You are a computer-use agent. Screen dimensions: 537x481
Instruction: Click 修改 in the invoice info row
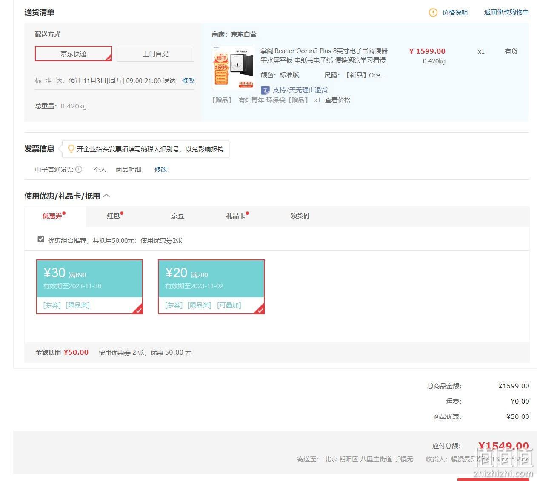click(x=161, y=169)
